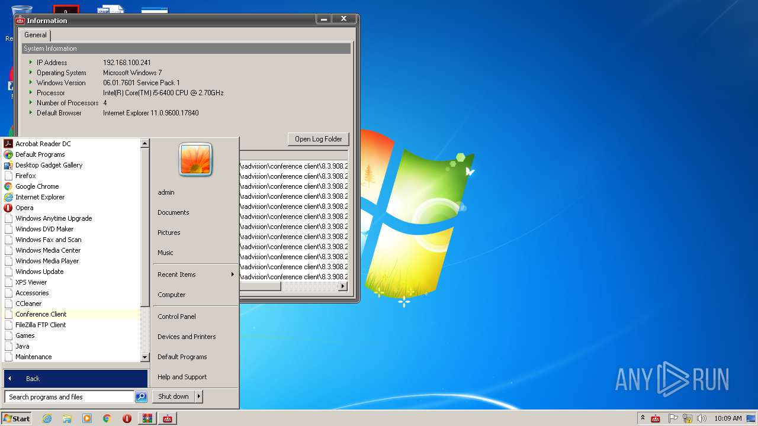This screenshot has width=758, height=426.
Task: Launch XPS Viewer
Action: coord(31,282)
